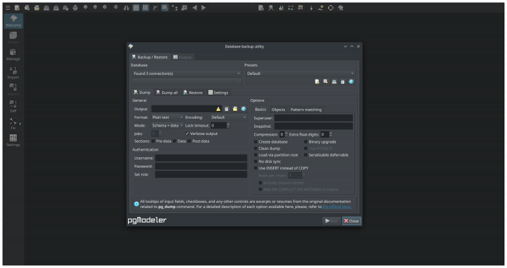Check the Data section box
This screenshot has width=507, height=268.
174,141
